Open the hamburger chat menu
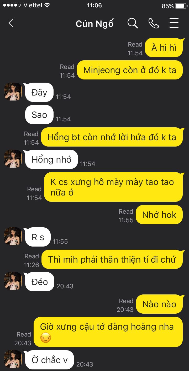The height and width of the screenshot is (371, 189). [174, 23]
